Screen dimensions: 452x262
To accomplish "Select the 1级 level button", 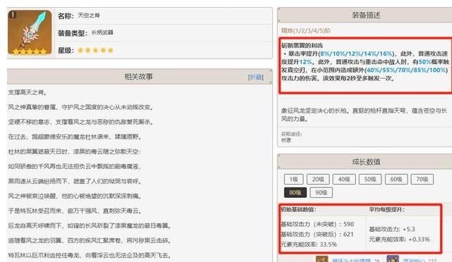I will point(294,179).
